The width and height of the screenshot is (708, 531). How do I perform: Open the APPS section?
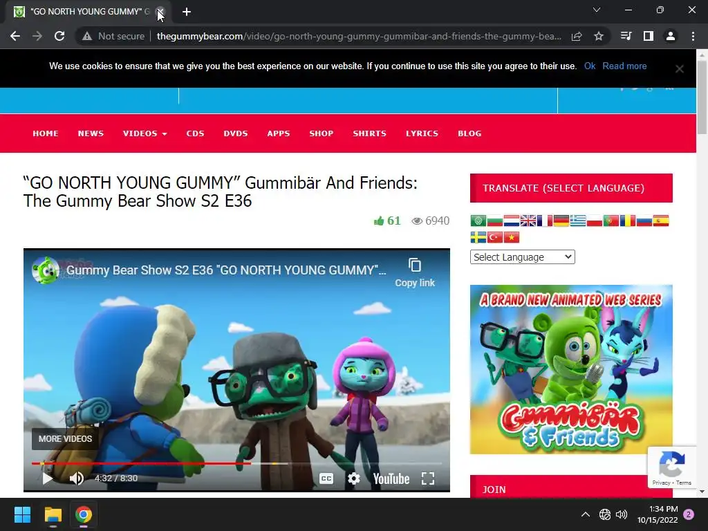coord(279,133)
